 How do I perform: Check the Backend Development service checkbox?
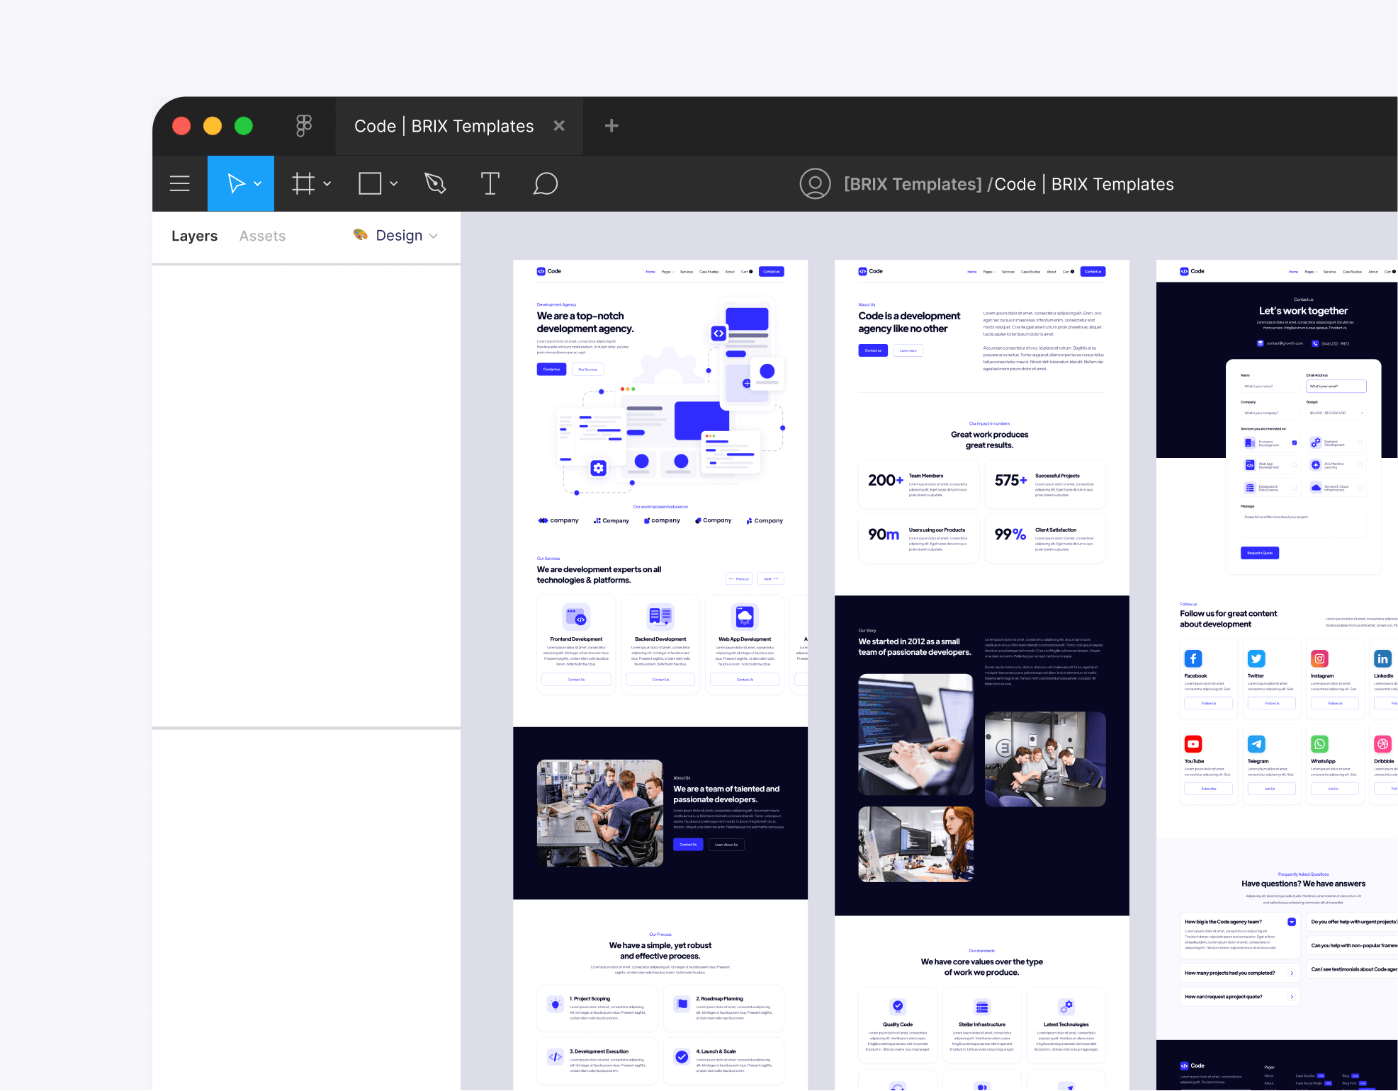tap(1360, 442)
